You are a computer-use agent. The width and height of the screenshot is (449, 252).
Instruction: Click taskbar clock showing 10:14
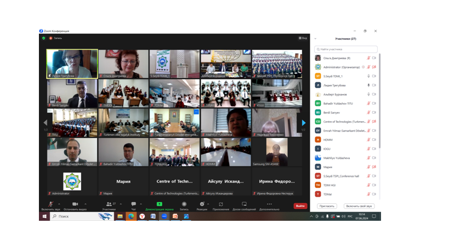pyautogui.click(x=362, y=216)
